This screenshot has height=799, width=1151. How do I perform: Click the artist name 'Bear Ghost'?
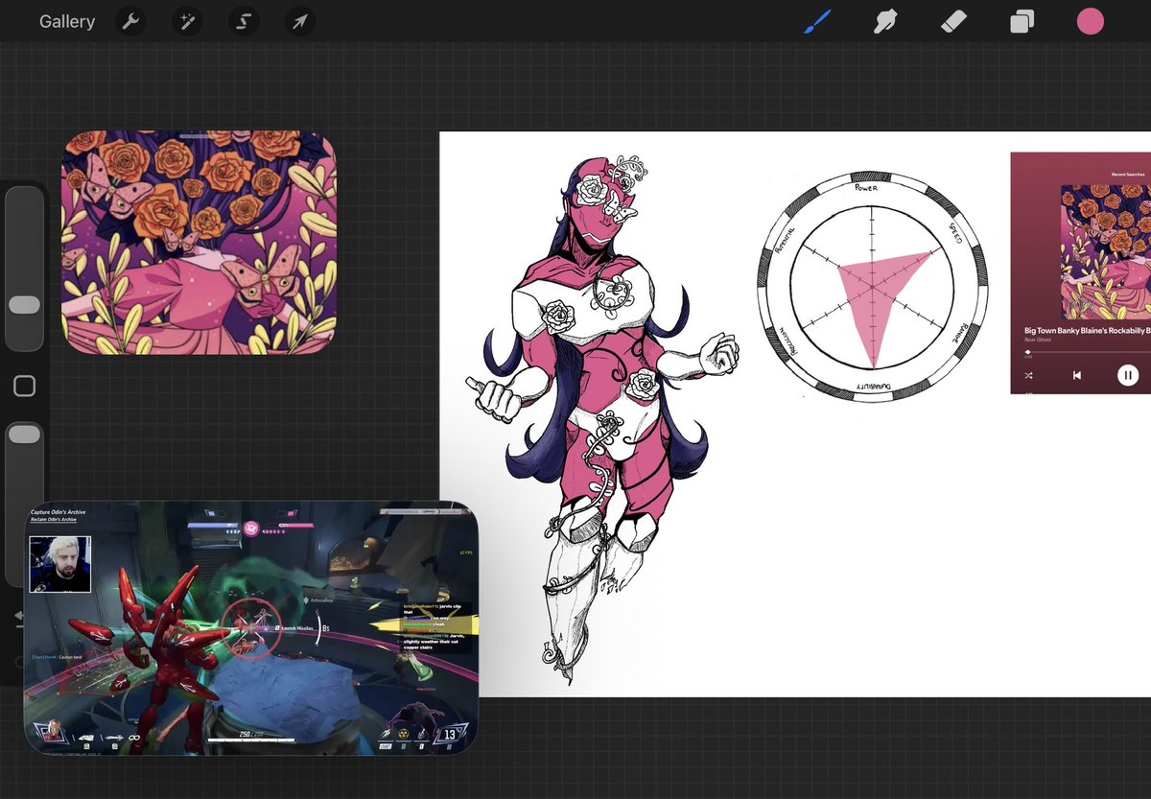pos(1036,341)
